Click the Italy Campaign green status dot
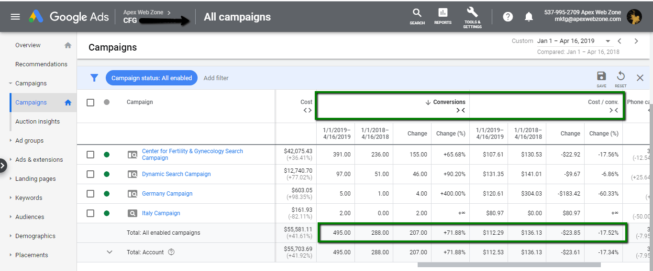 (x=107, y=213)
